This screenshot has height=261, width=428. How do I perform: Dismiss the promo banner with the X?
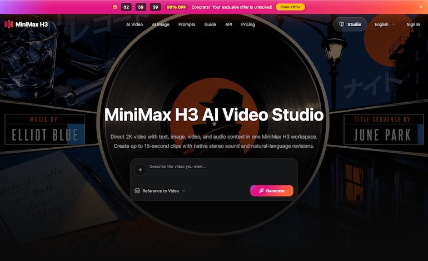[x=421, y=7]
